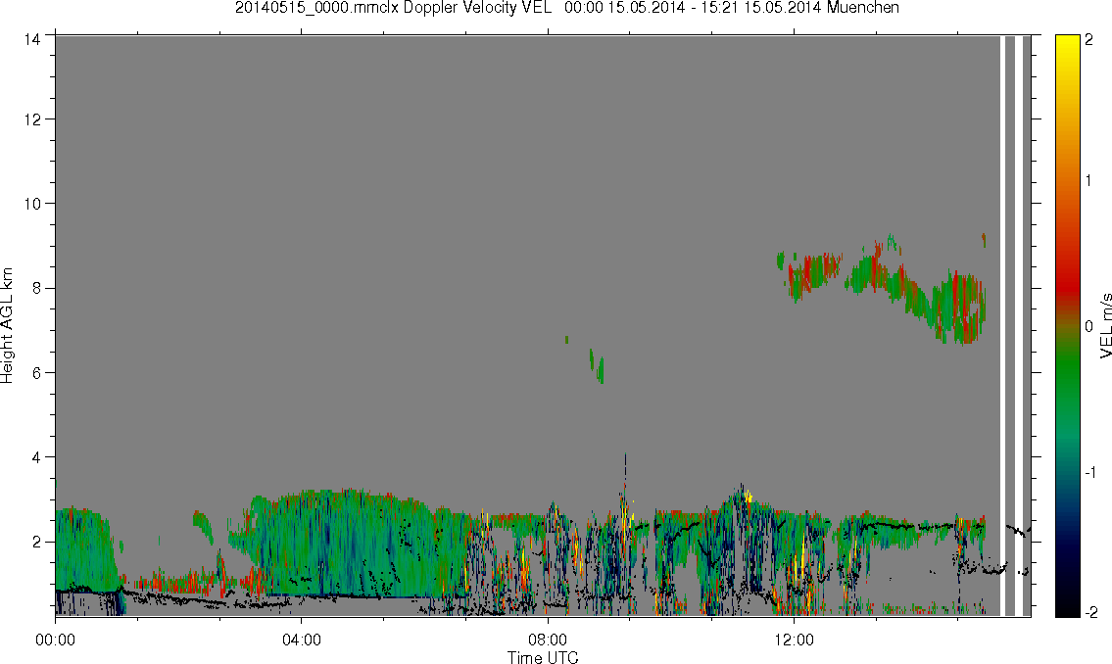Image resolution: width=1112 pixels, height=664 pixels.
Task: Click the 08:00 time tick label
Action: coord(548,640)
